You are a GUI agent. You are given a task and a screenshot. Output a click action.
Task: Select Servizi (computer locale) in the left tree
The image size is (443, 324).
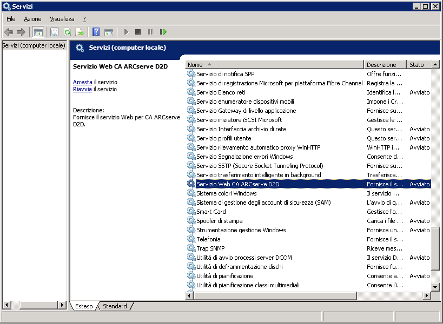pos(34,46)
